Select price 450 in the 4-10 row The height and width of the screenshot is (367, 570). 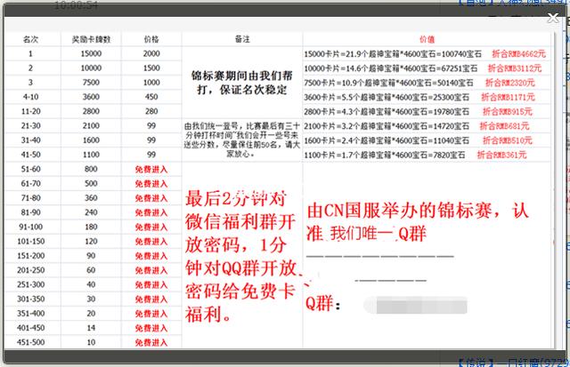(x=151, y=97)
